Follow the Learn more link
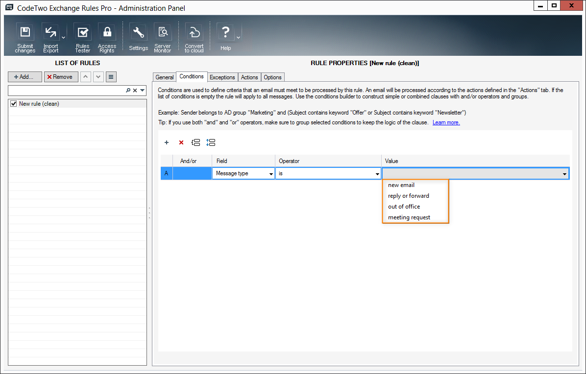This screenshot has width=586, height=374. click(x=446, y=122)
